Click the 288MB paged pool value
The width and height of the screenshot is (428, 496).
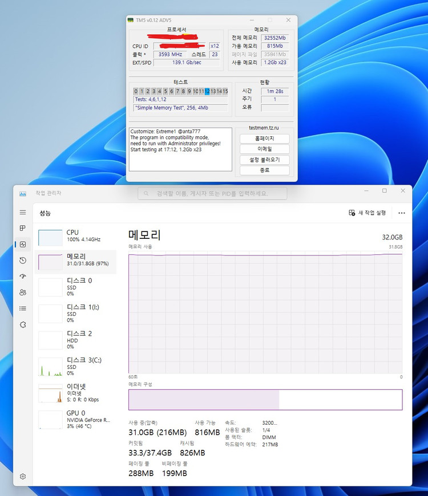point(141,473)
